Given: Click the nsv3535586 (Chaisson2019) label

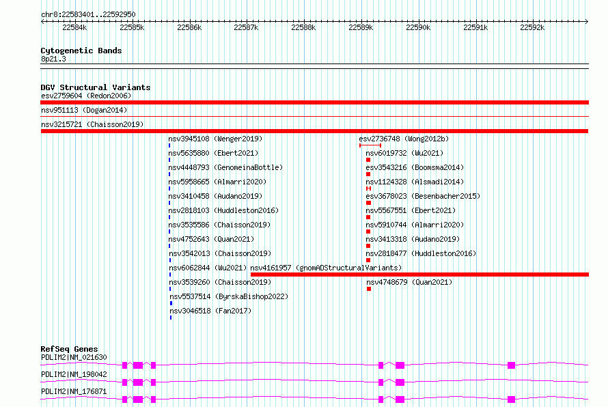Looking at the screenshot, I should [x=219, y=225].
